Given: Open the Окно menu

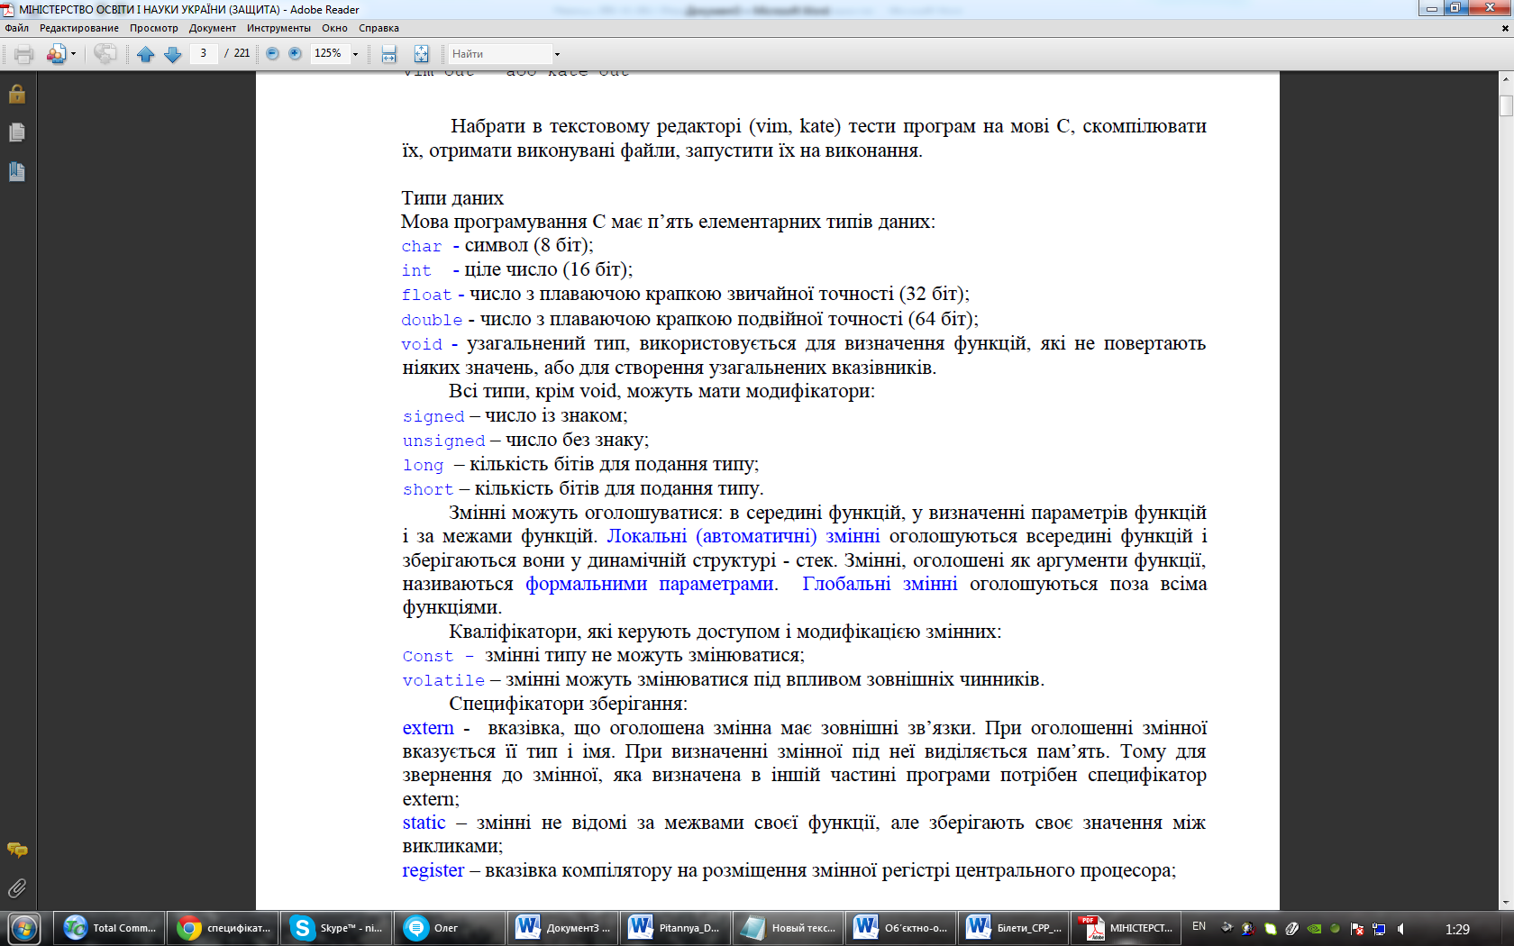Looking at the screenshot, I should click(x=334, y=28).
